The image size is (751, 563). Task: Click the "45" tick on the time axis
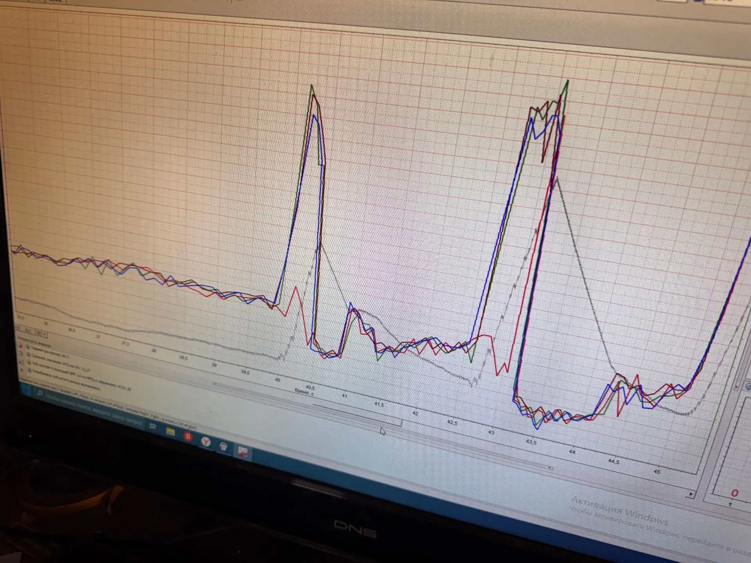657,472
